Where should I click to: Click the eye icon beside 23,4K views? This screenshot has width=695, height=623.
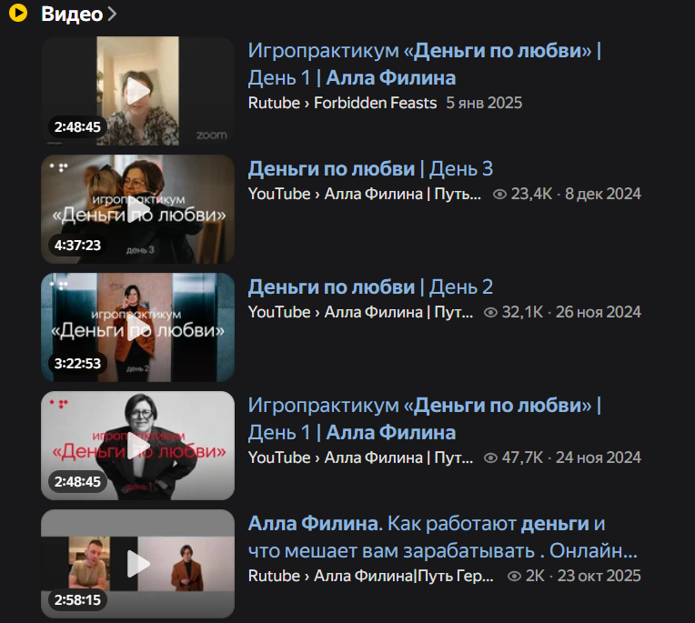point(499,194)
